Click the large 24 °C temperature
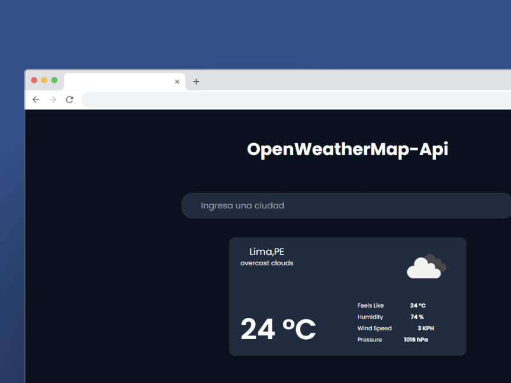 click(x=278, y=329)
